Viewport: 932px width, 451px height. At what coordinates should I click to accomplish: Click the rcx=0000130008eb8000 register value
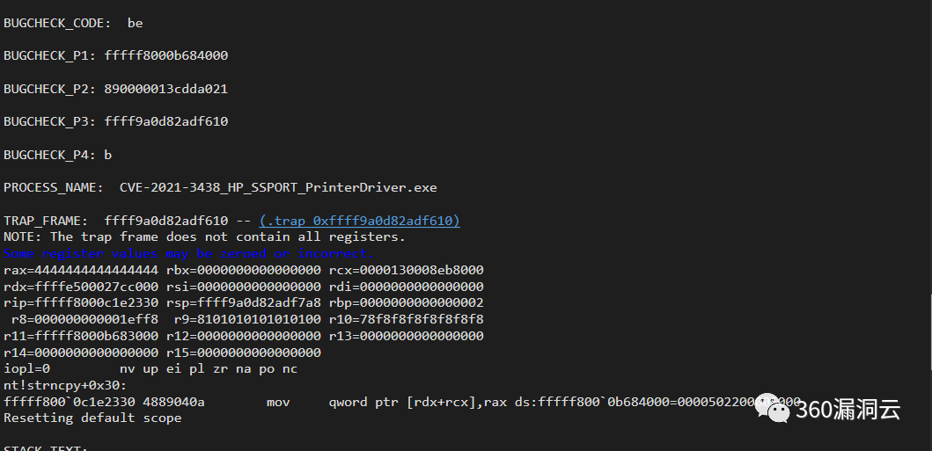pos(407,270)
